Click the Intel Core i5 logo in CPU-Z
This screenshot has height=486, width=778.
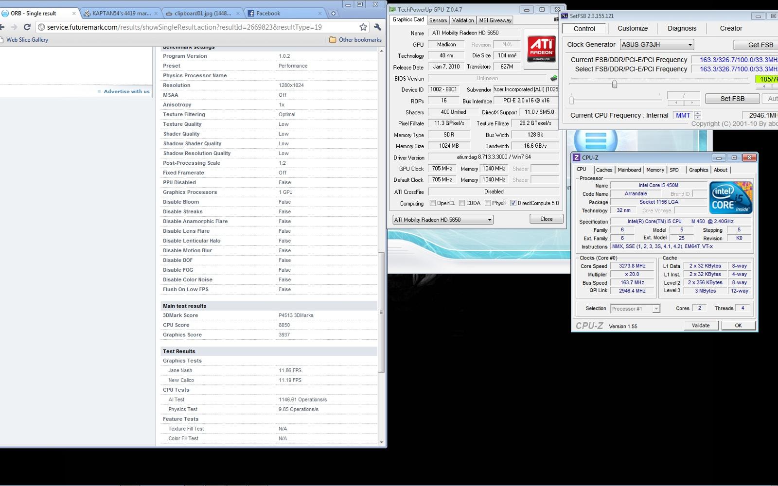(731, 197)
